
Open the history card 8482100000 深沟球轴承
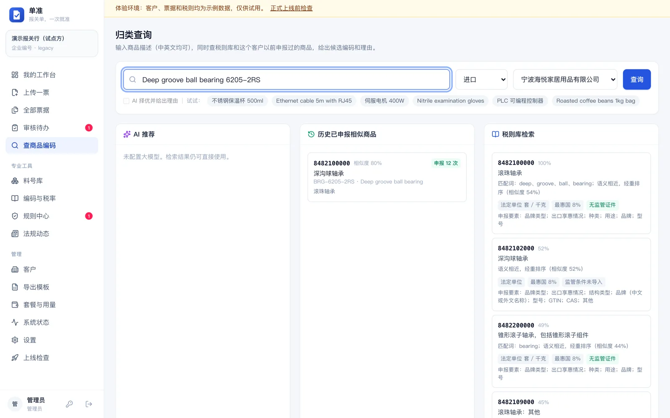click(387, 177)
